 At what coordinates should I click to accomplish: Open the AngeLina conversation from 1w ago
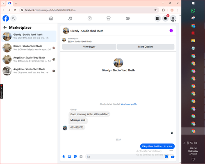coord(29,71)
